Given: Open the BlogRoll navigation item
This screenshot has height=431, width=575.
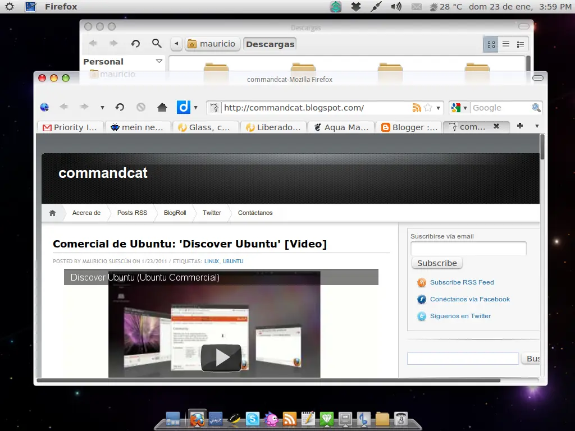Looking at the screenshot, I should pyautogui.click(x=175, y=213).
